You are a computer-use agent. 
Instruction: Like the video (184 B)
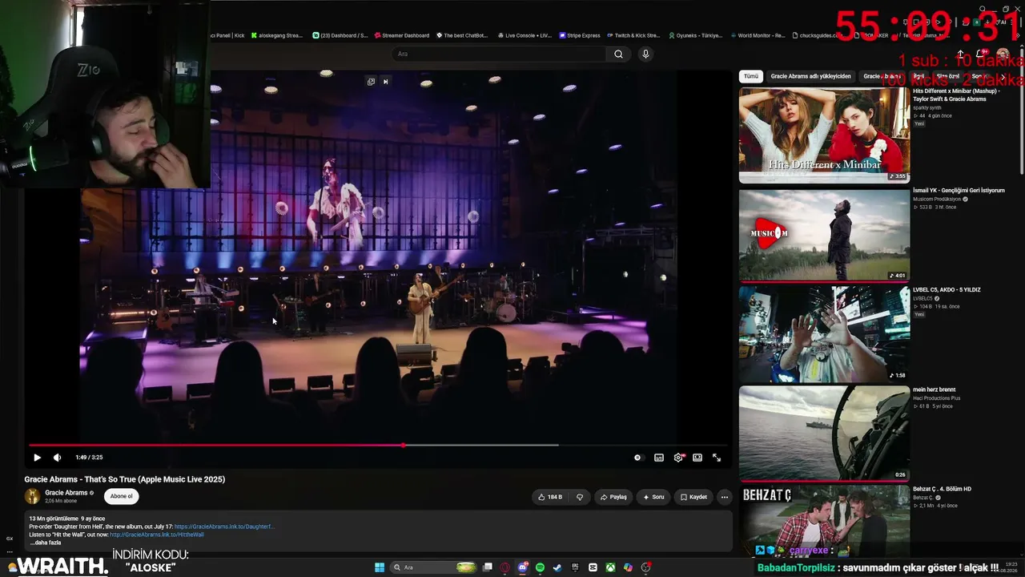pos(549,497)
